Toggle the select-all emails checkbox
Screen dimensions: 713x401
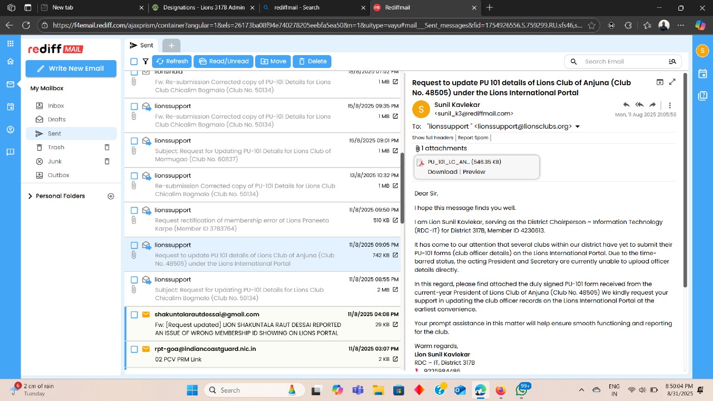click(x=134, y=61)
